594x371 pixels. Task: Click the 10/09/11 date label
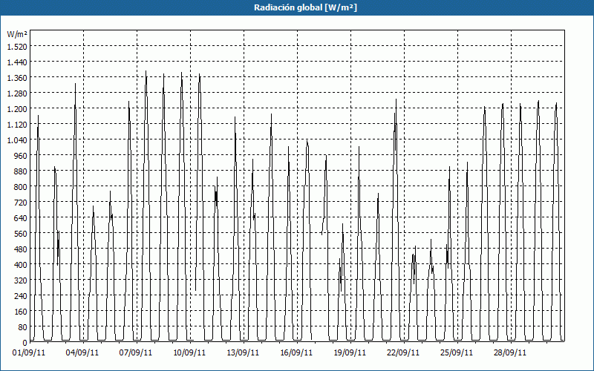tap(189, 353)
